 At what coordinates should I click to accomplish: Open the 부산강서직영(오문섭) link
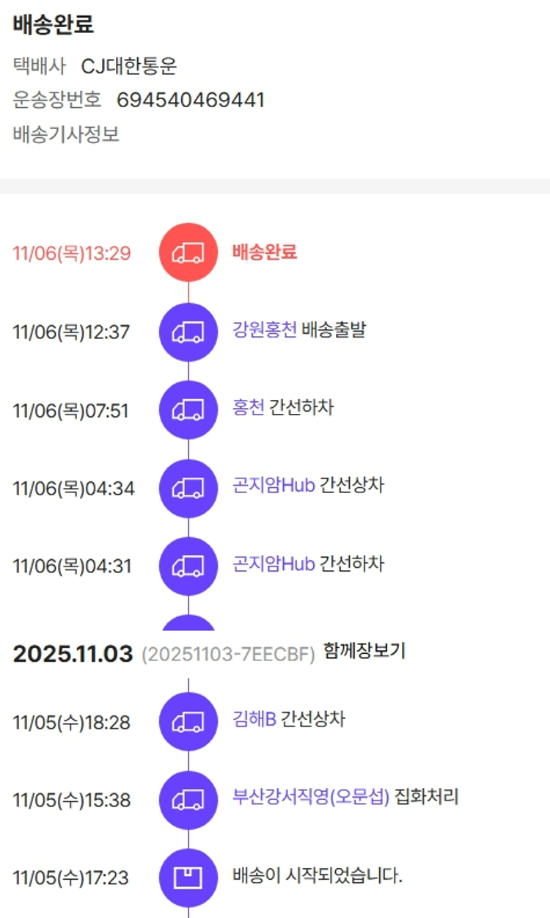pyautogui.click(x=311, y=798)
